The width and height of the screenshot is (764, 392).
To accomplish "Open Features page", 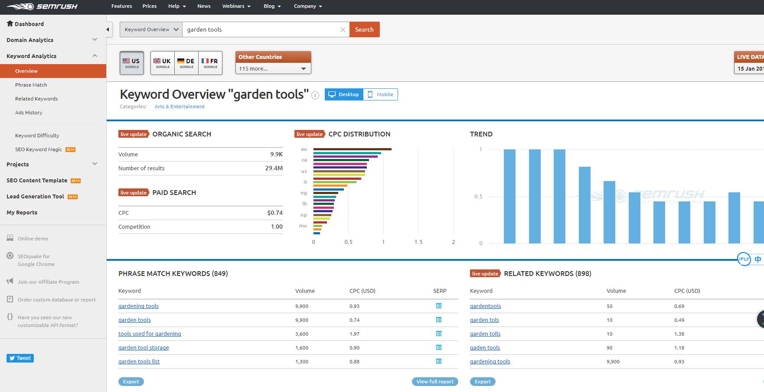I will point(122,6).
